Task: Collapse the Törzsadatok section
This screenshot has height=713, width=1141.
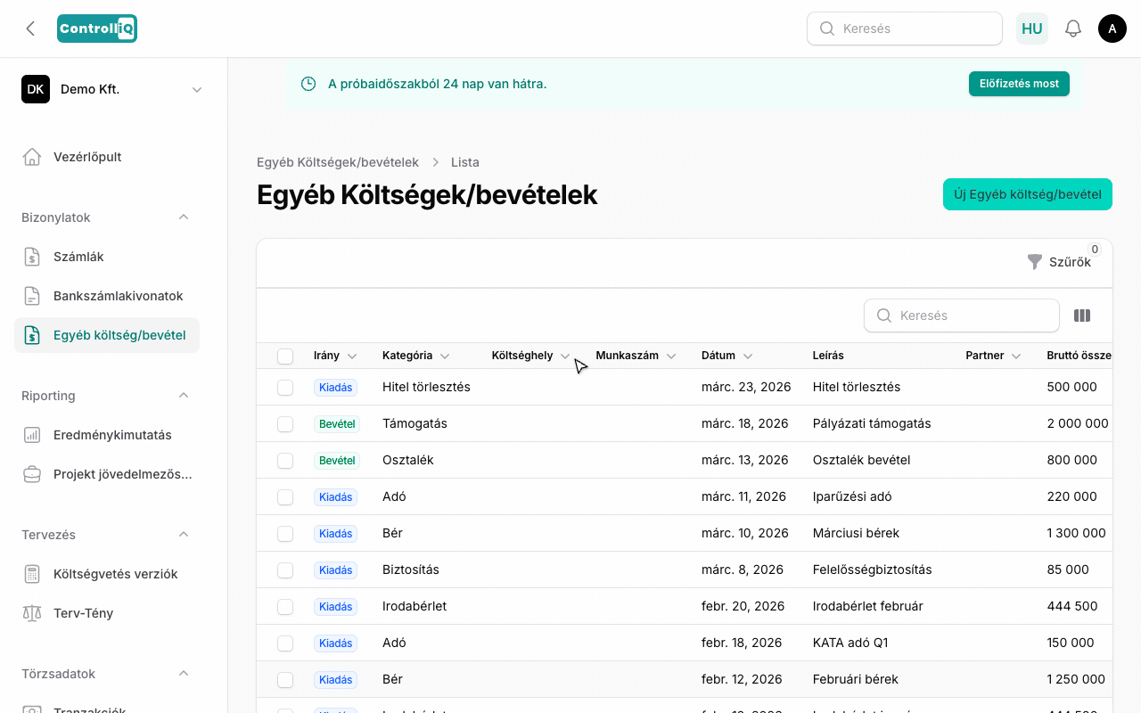Action: (184, 674)
